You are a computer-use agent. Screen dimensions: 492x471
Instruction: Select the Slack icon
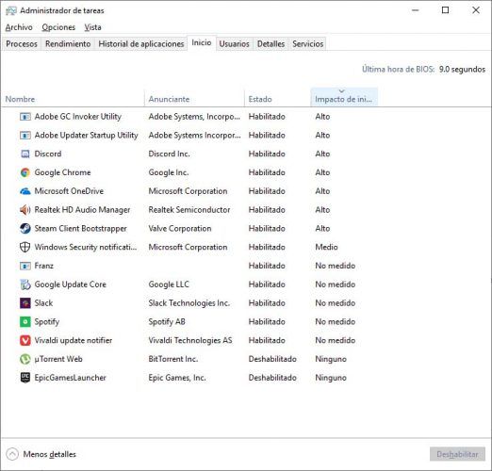pos(25,303)
